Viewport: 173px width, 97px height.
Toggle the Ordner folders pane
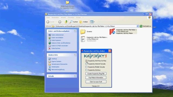tap(84, 22)
